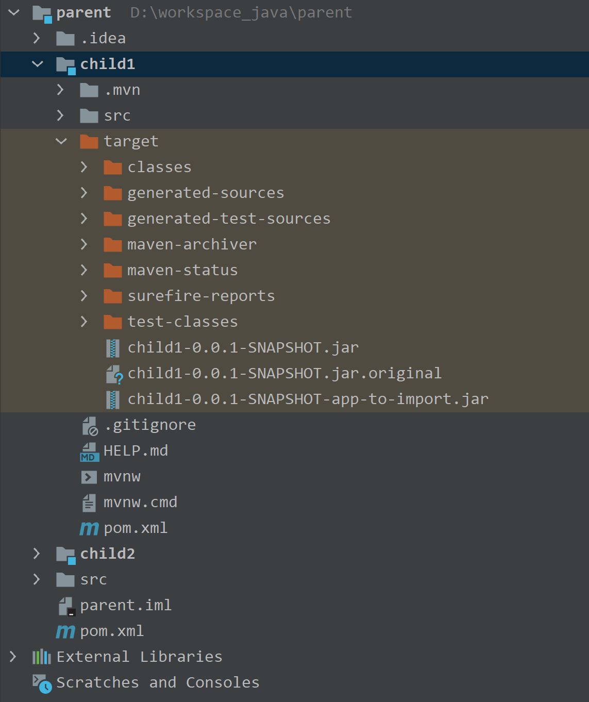Click the .gitignore file icon

tap(90, 425)
